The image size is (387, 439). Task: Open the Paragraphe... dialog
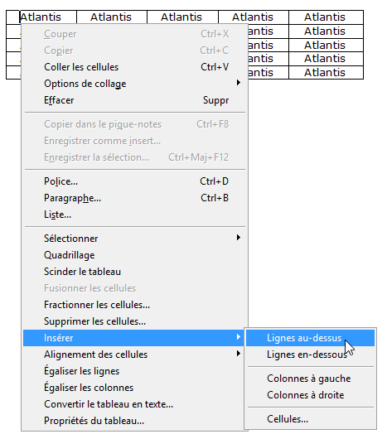click(135, 198)
